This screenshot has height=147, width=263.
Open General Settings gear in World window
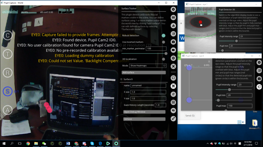point(173,9)
